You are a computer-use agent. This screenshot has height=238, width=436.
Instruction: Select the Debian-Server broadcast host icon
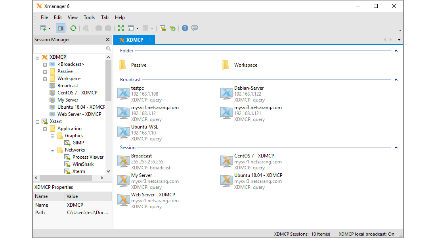[226, 94]
